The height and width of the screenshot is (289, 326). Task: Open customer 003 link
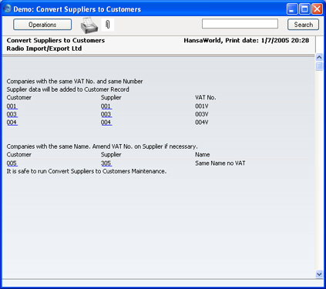pos(12,114)
